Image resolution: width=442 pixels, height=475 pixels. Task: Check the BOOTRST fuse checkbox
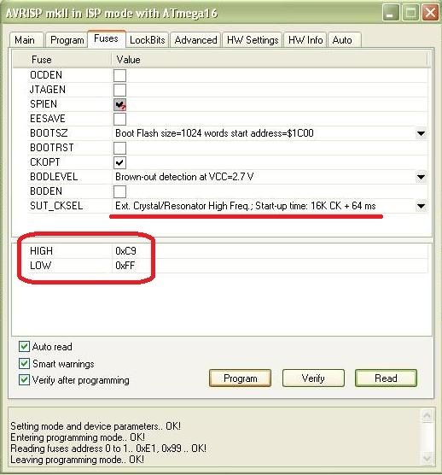[119, 148]
